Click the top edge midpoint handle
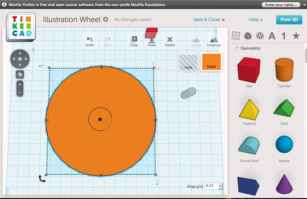The width and height of the screenshot is (307, 199). (x=101, y=68)
